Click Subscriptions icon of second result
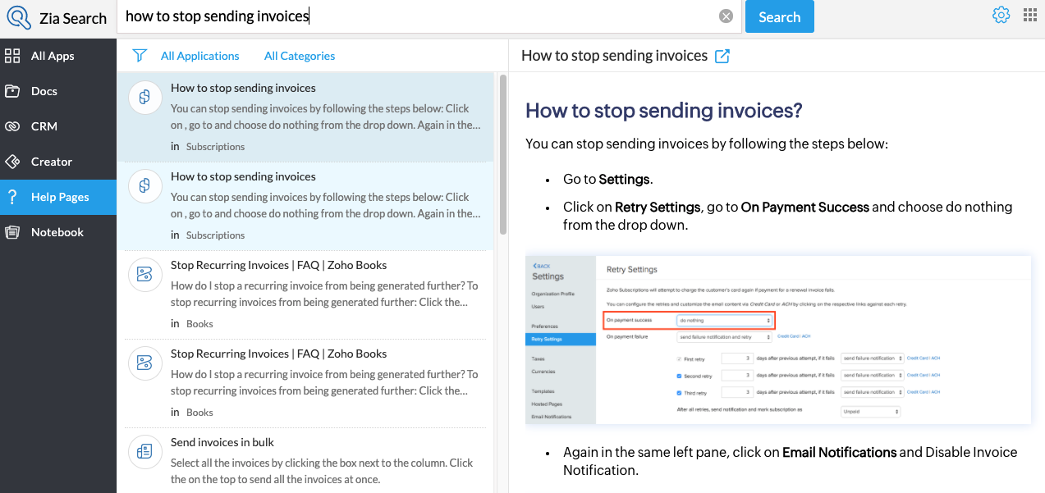1045x493 pixels. click(144, 186)
